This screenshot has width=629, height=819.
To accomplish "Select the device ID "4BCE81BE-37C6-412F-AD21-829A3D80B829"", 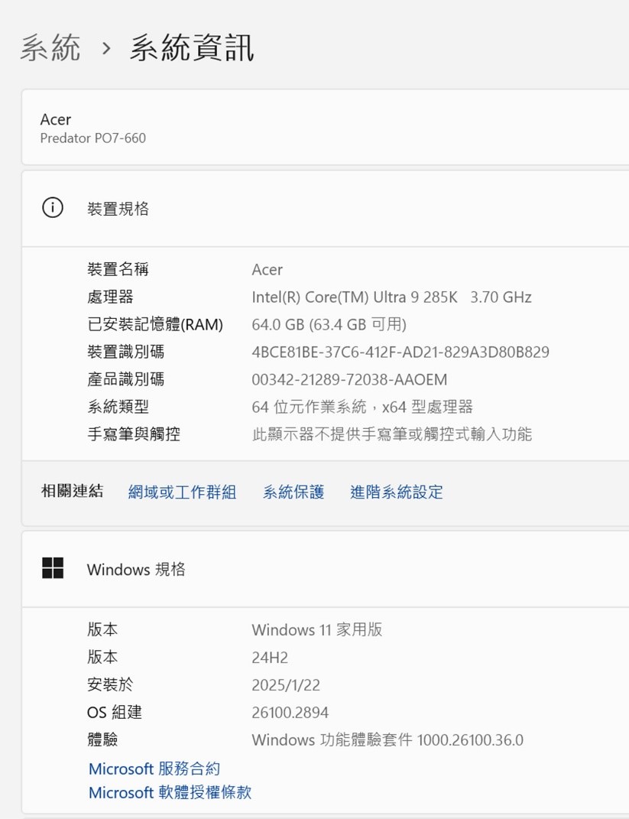I will tap(400, 352).
